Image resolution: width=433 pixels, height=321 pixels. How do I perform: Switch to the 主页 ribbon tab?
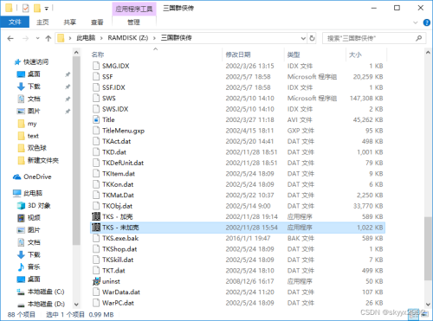[x=42, y=22]
